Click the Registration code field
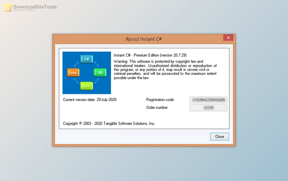This screenshot has height=181, width=288. [x=208, y=100]
